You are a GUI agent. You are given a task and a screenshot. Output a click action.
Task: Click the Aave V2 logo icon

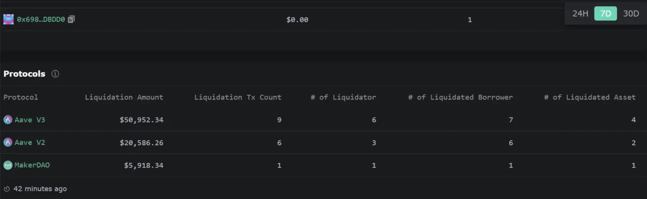point(8,142)
